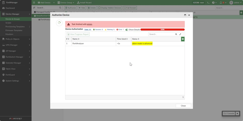Screen dimensions: 243x121
Task: Click the FortiManager logo icon
Action: tap(3, 3)
